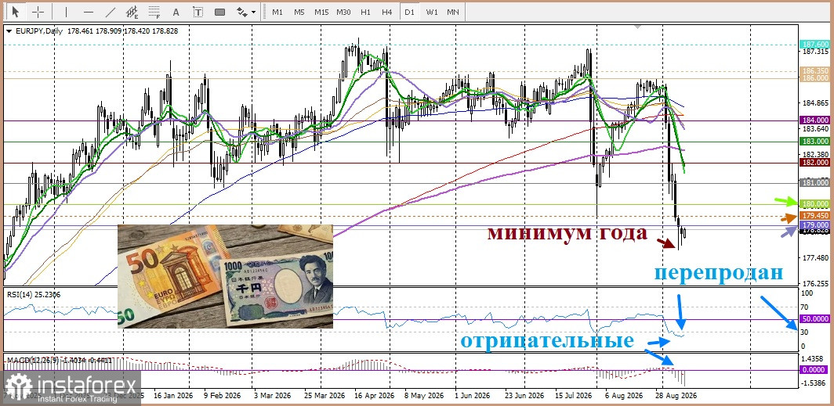Select the text label 'T' tool
Screen dimensions: 834x406
pyautogui.click(x=198, y=11)
